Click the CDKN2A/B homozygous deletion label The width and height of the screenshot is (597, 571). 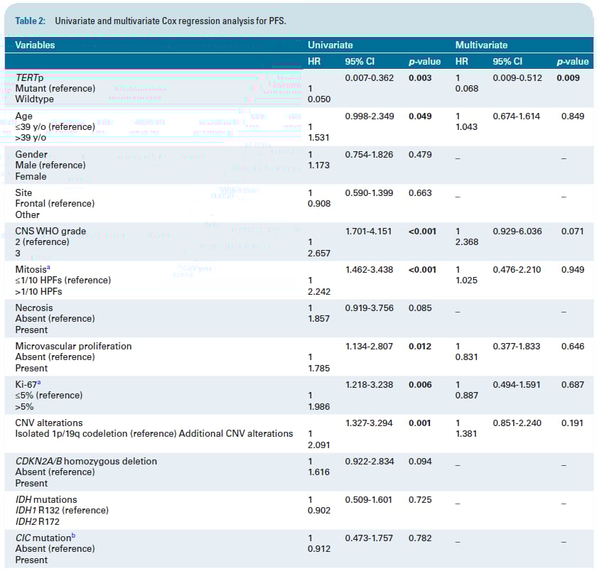click(86, 461)
